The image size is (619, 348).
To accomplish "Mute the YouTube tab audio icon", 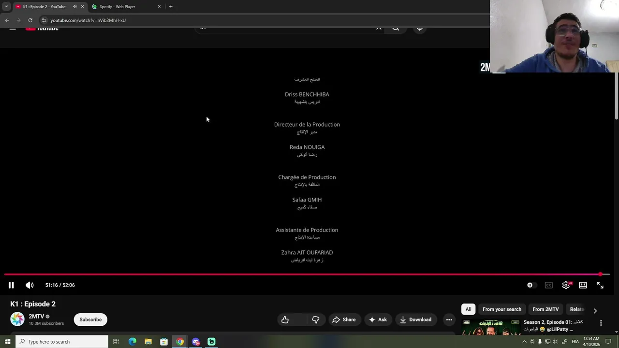I will [x=74, y=7].
